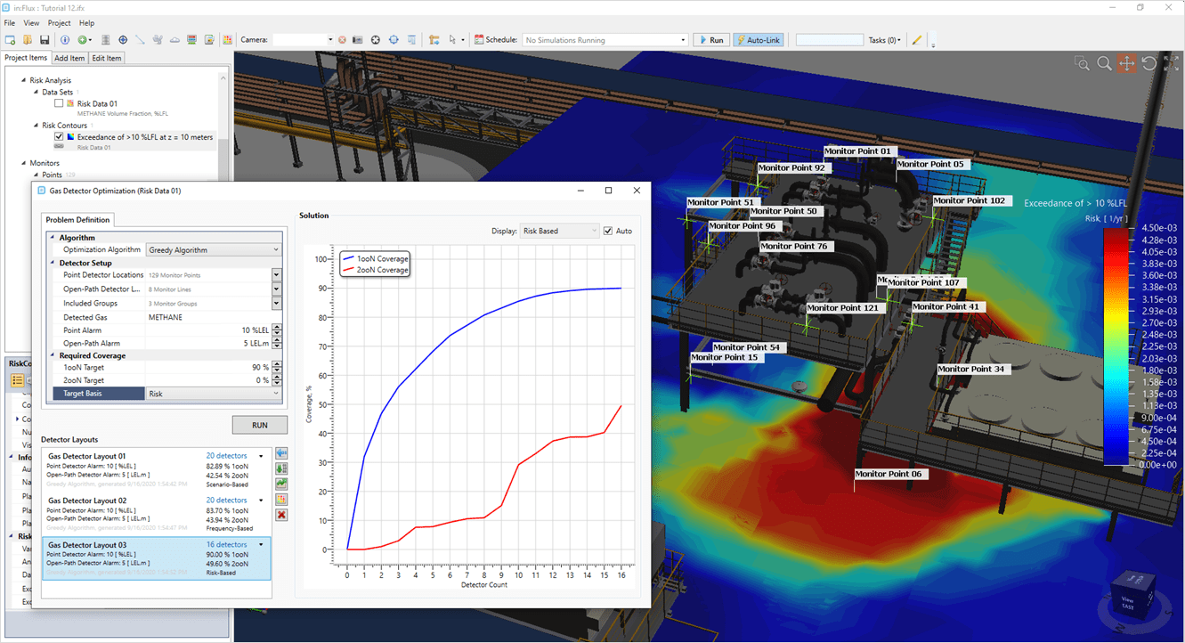Click the Auto-Link button on the toolbar
Screen dimensions: 1185x643
758,39
